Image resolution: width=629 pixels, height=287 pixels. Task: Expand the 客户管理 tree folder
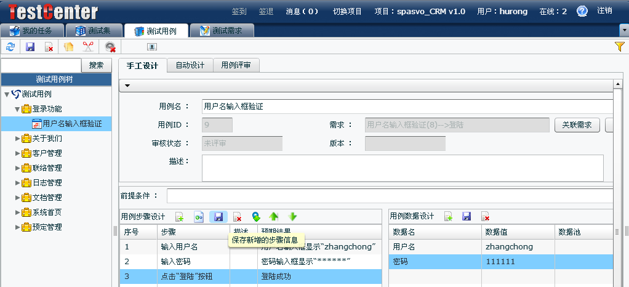tap(18, 153)
